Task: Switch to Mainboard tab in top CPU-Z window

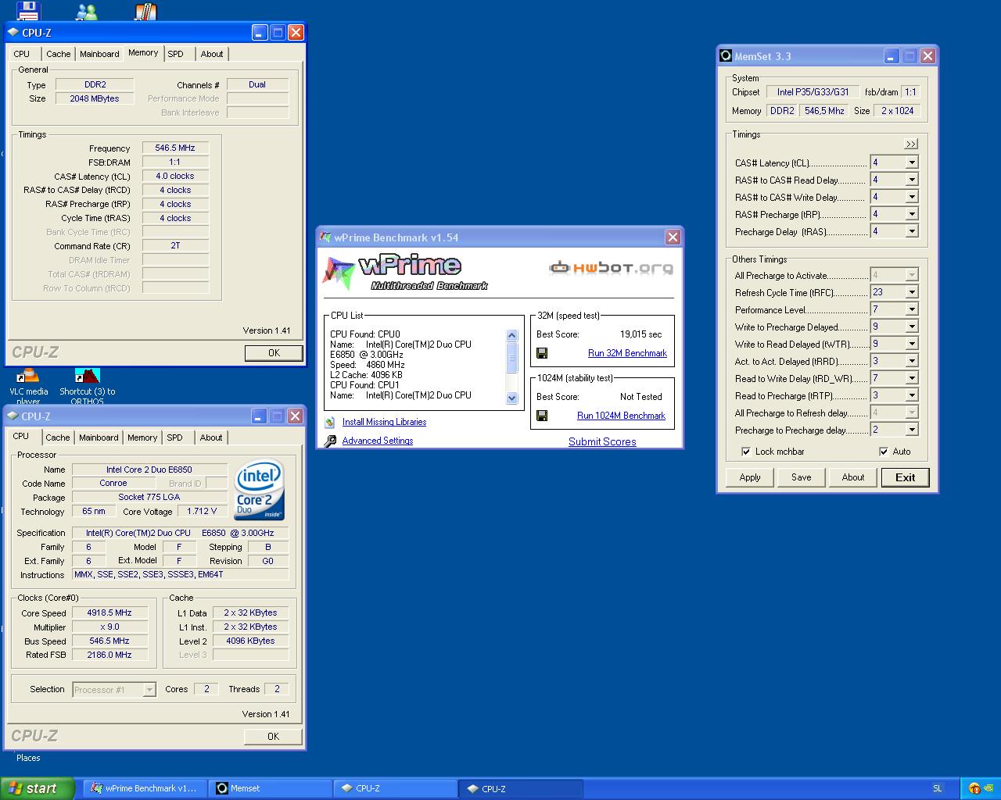Action: coord(99,54)
